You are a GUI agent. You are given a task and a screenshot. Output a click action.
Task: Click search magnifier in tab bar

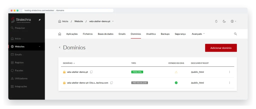tap(235, 34)
